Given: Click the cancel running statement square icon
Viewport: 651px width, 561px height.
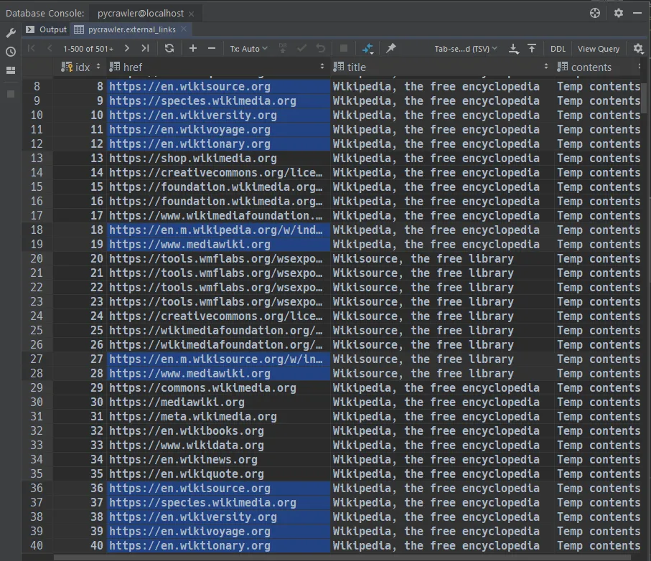Looking at the screenshot, I should (344, 49).
